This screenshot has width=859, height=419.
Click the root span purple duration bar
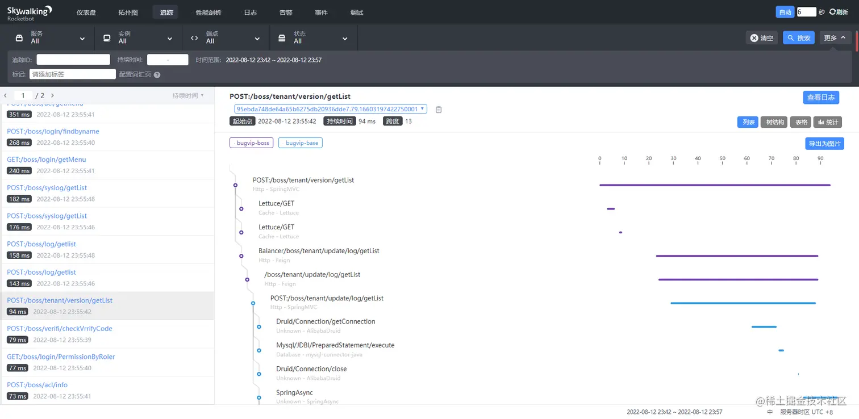(715, 185)
